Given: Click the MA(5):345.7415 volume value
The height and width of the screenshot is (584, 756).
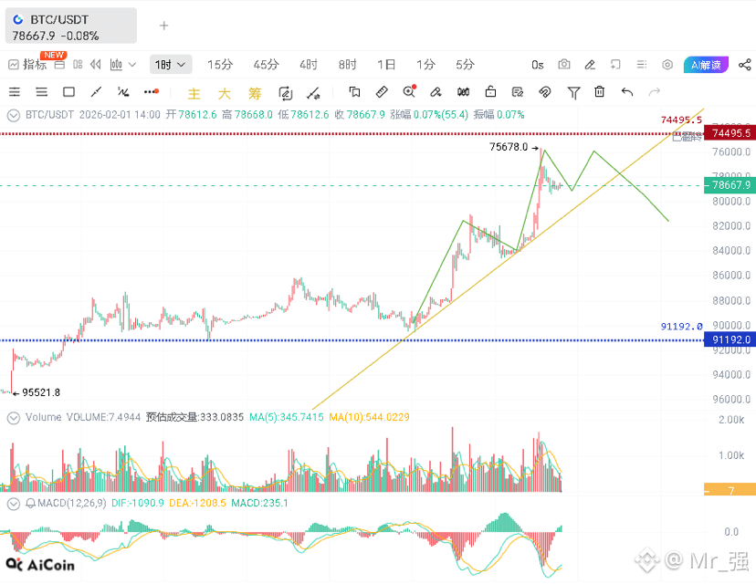Looking at the screenshot, I should click(287, 417).
